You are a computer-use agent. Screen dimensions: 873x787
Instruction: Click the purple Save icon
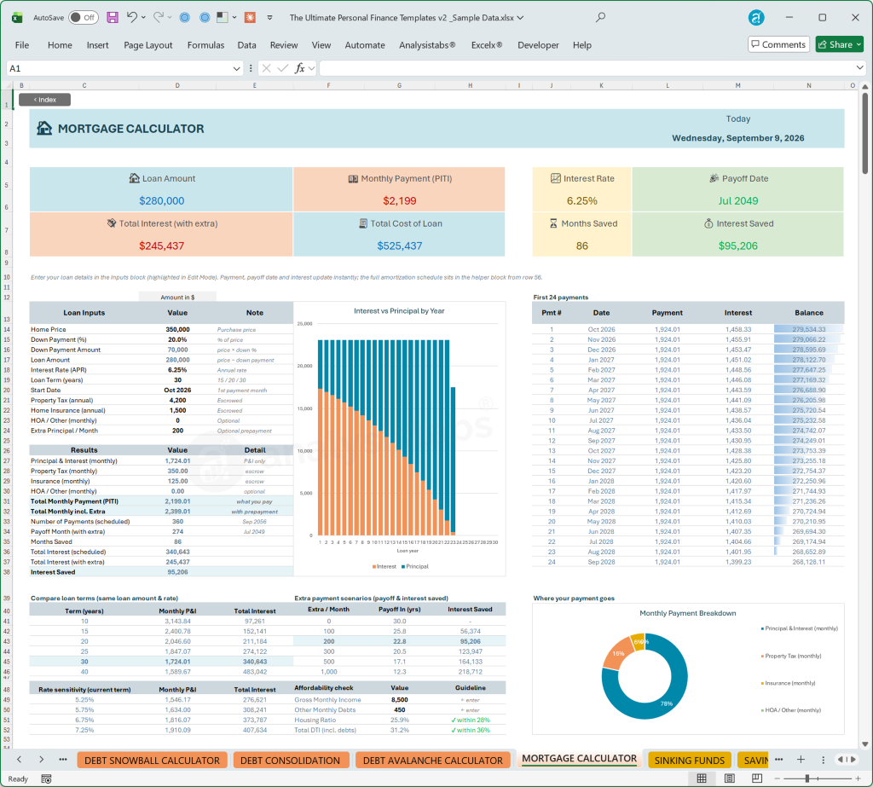pyautogui.click(x=113, y=17)
